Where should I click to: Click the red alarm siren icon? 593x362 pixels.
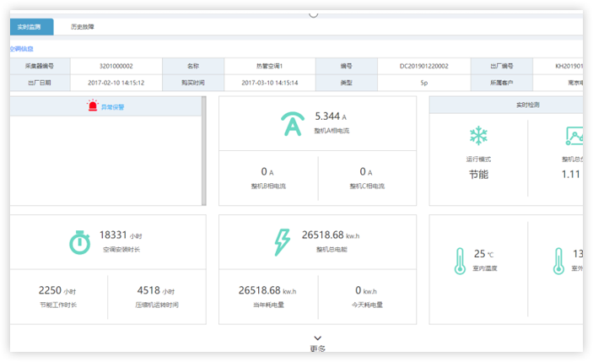pyautogui.click(x=92, y=106)
